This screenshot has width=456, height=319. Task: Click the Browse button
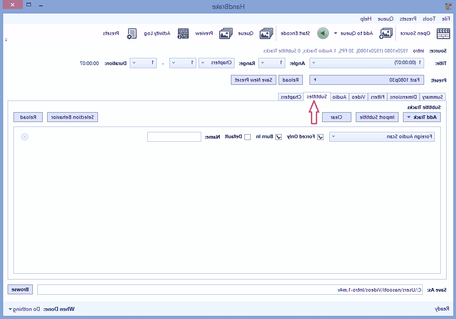[x=20, y=289]
